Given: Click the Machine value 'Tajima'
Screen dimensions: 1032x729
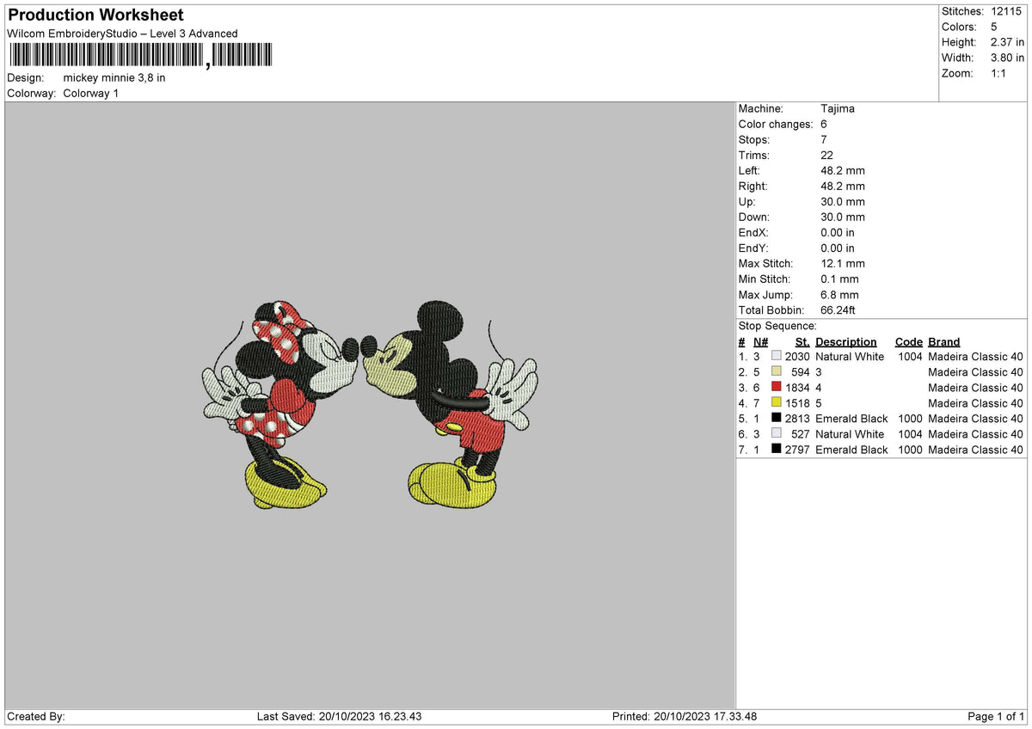Looking at the screenshot, I should 838,108.
